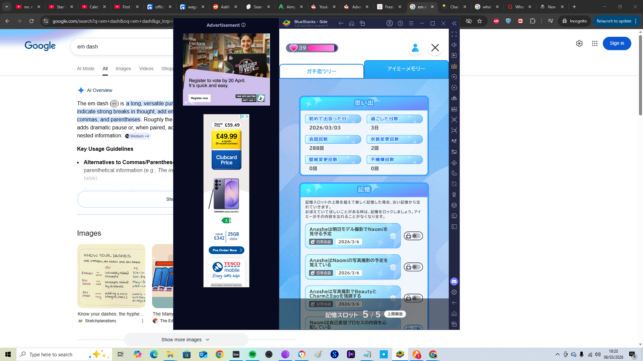Expand Show more images chevron
The image size is (643, 361).
tap(208, 340)
